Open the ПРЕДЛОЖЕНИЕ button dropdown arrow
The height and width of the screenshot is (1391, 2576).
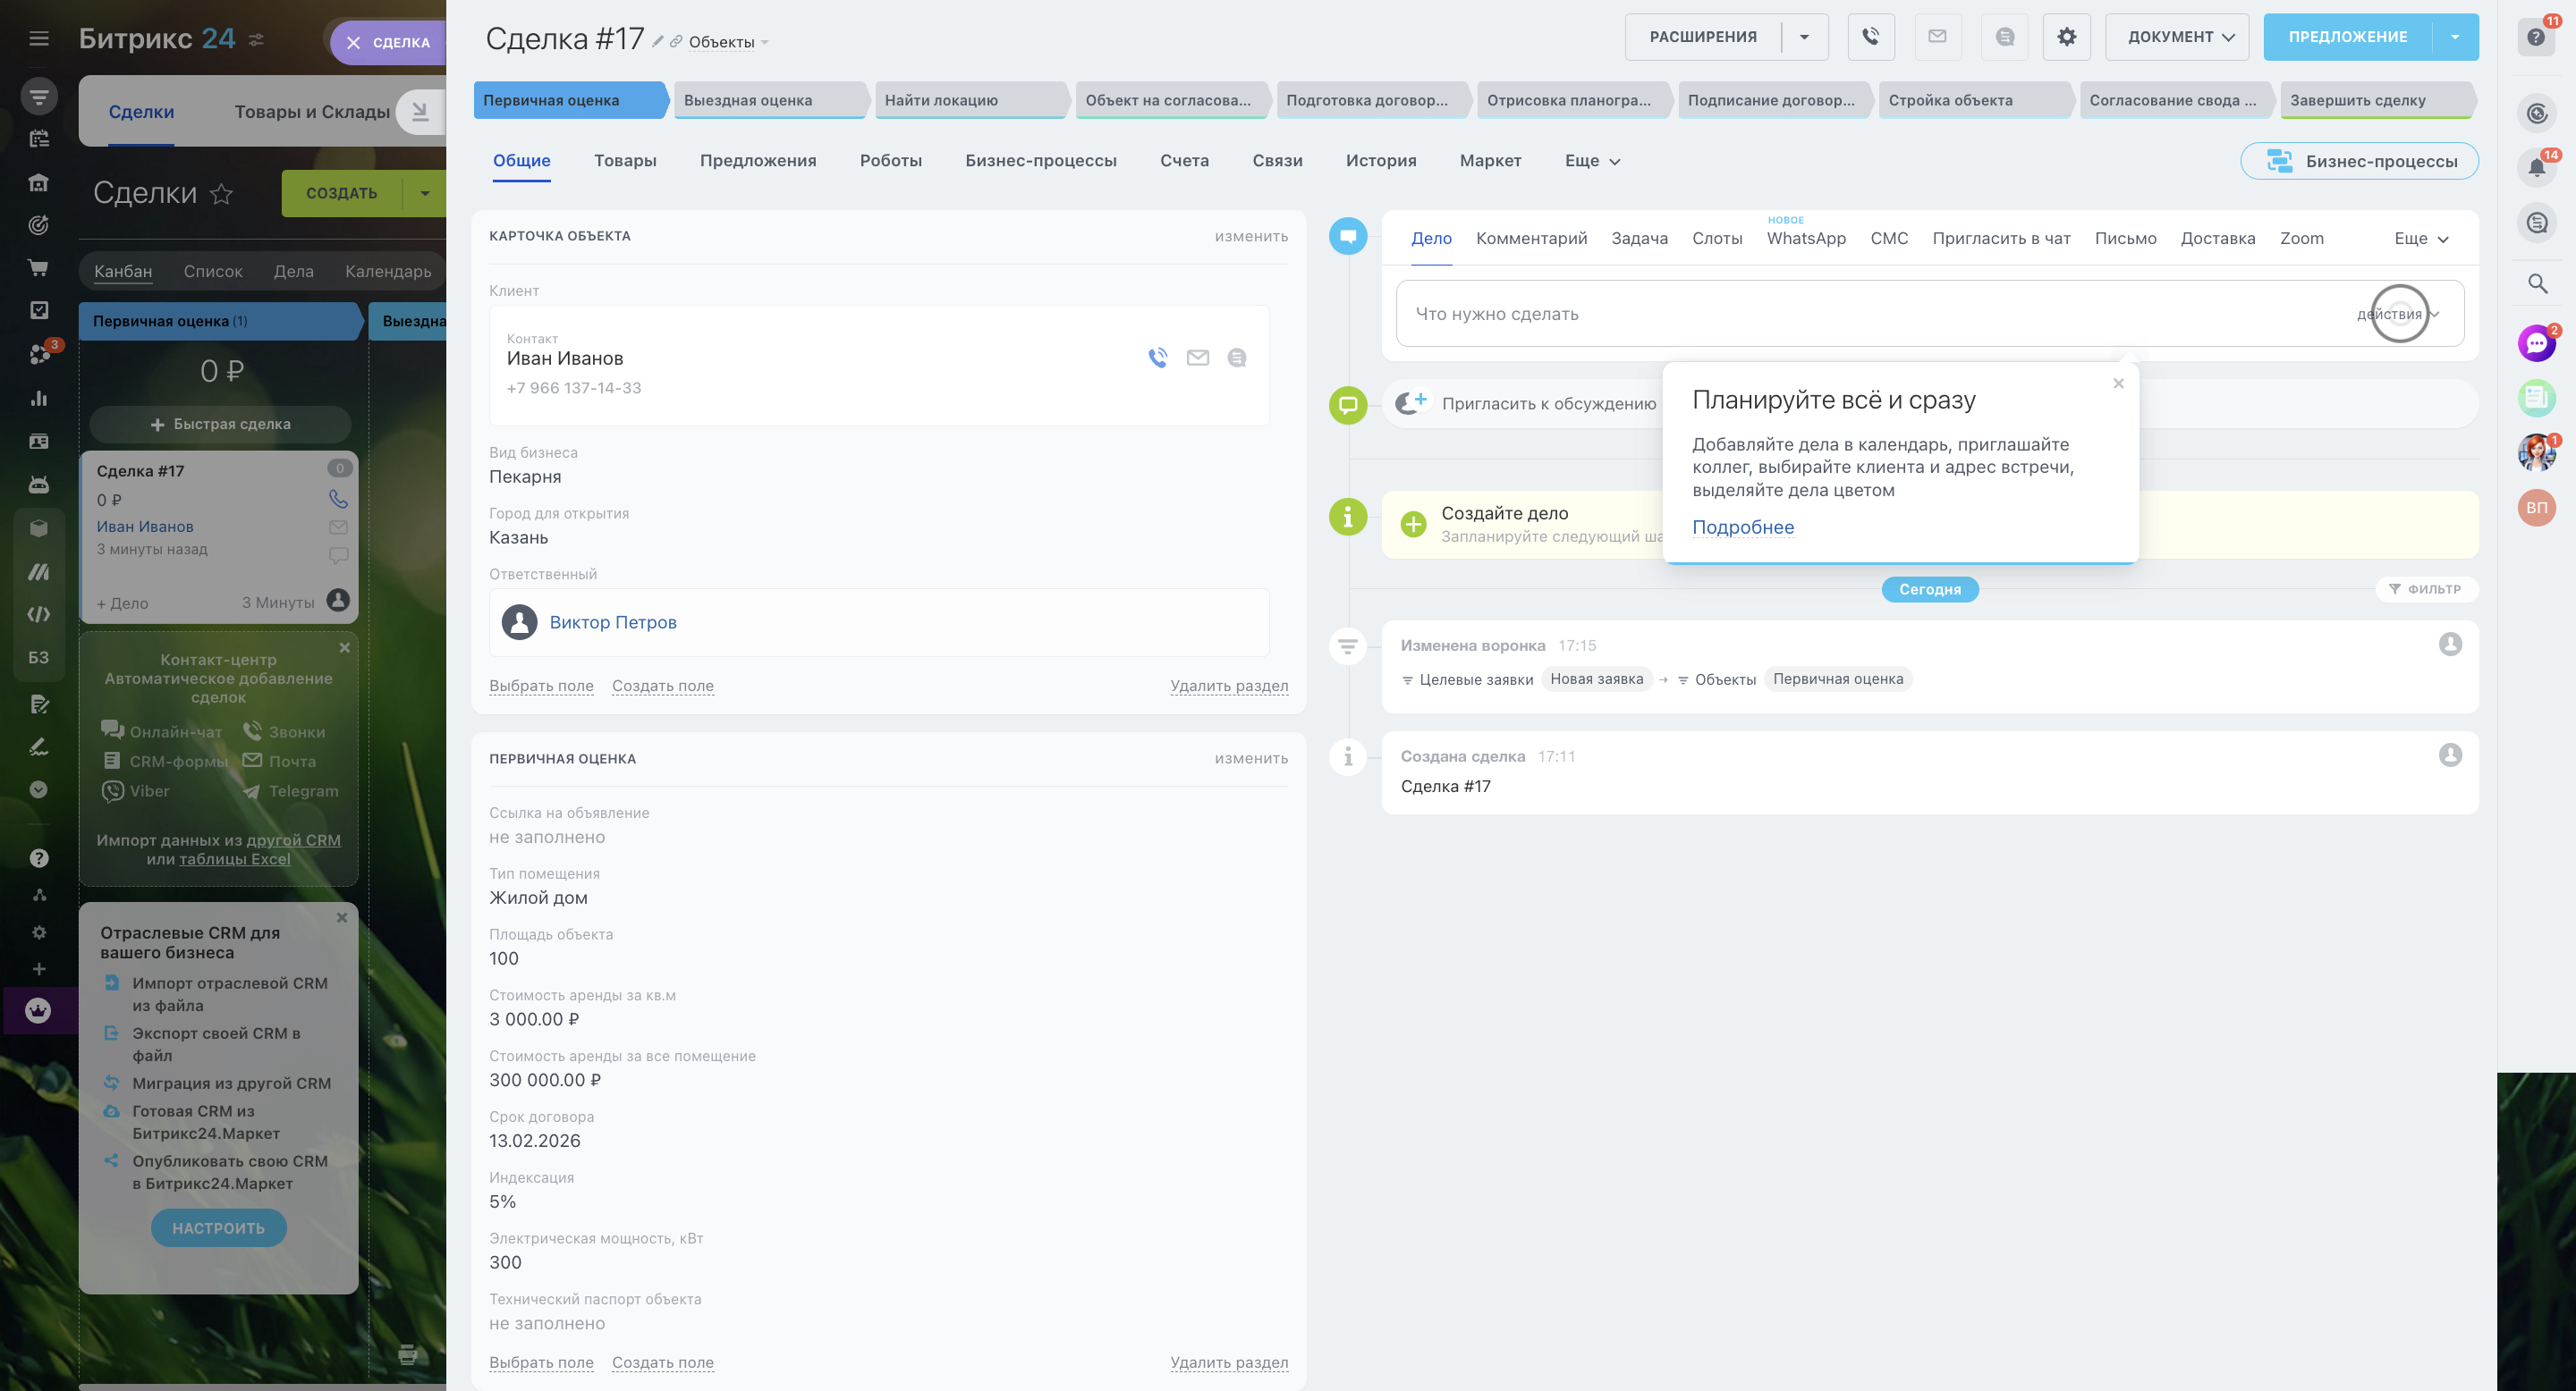(2454, 37)
